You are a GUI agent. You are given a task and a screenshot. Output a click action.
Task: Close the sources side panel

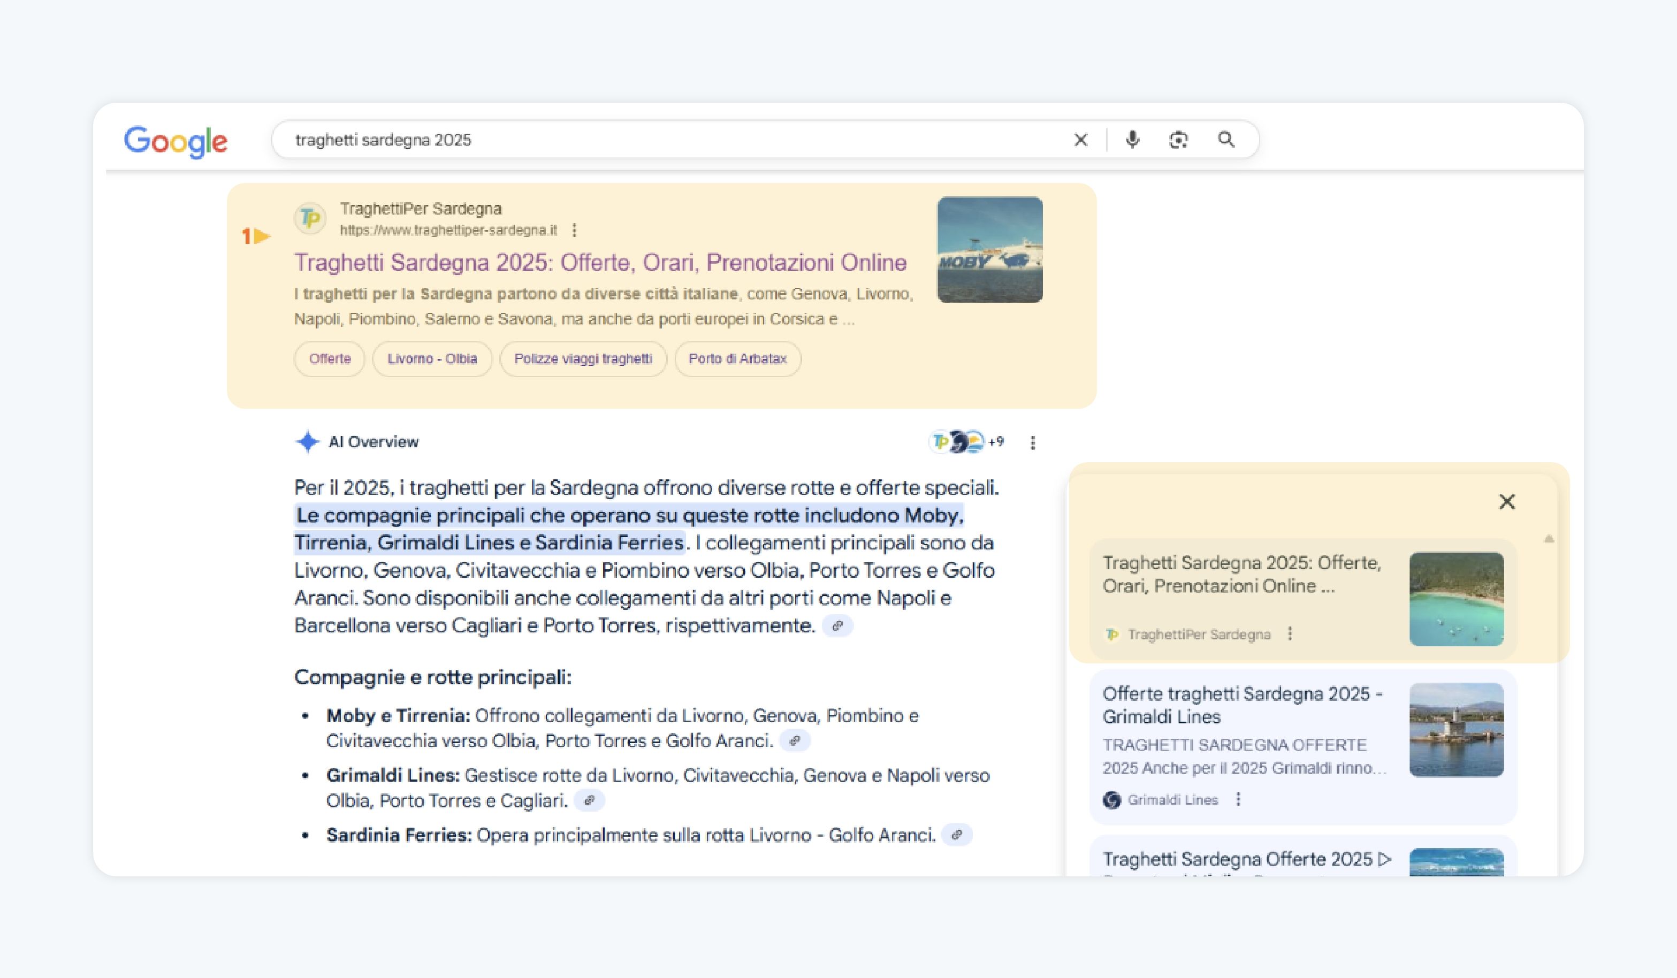coord(1507,502)
